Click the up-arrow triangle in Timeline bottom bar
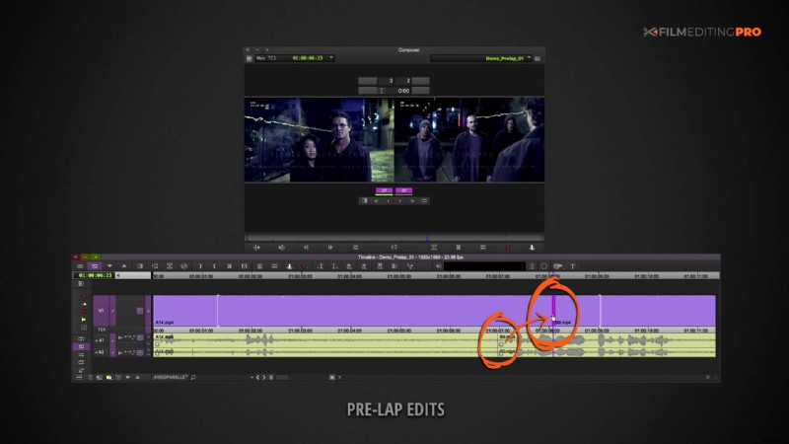 pyautogui.click(x=137, y=378)
